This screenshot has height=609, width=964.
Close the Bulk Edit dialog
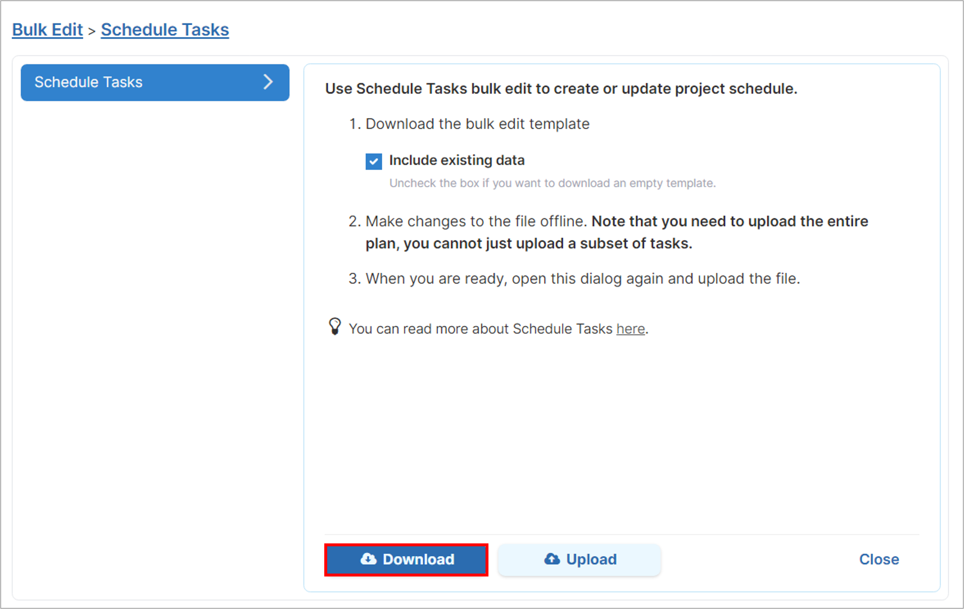coord(879,559)
